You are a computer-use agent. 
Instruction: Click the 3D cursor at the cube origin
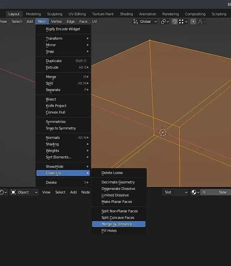coord(162,132)
